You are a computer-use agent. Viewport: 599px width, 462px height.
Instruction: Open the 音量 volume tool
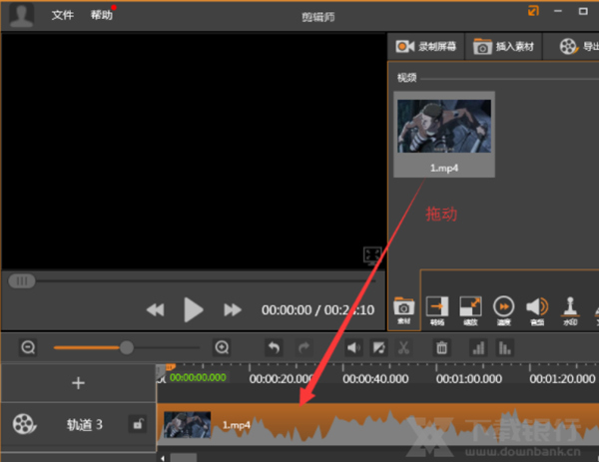point(538,309)
